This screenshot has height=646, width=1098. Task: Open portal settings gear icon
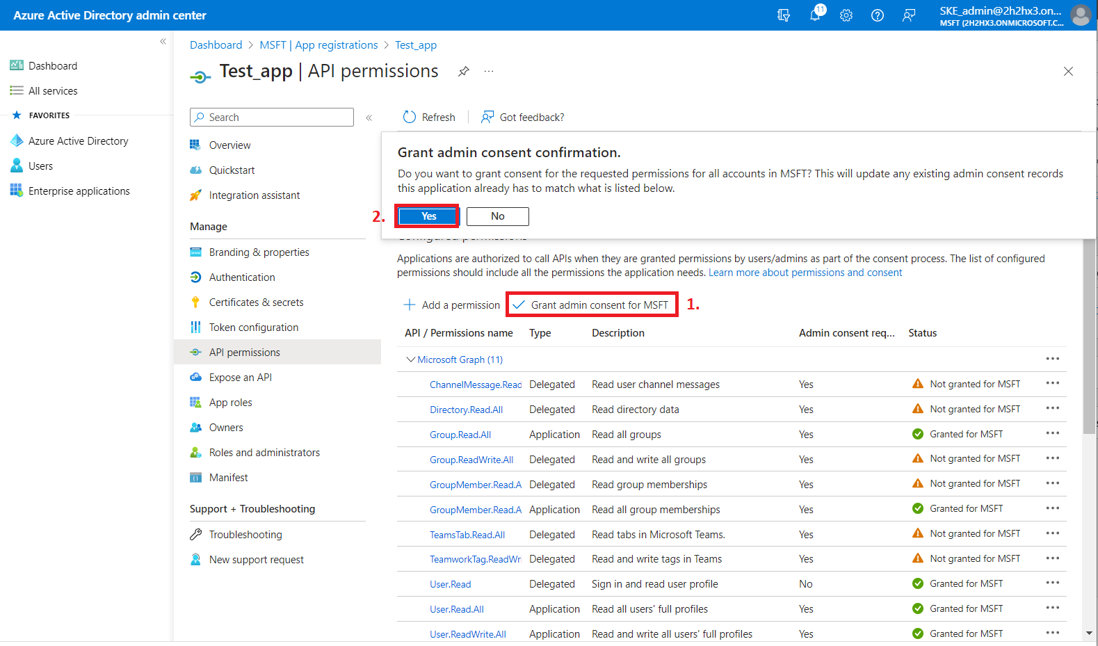point(846,15)
